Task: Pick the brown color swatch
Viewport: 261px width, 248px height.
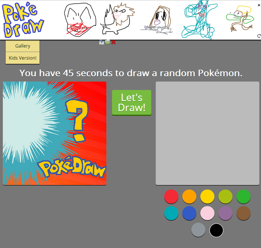Action: point(244,213)
